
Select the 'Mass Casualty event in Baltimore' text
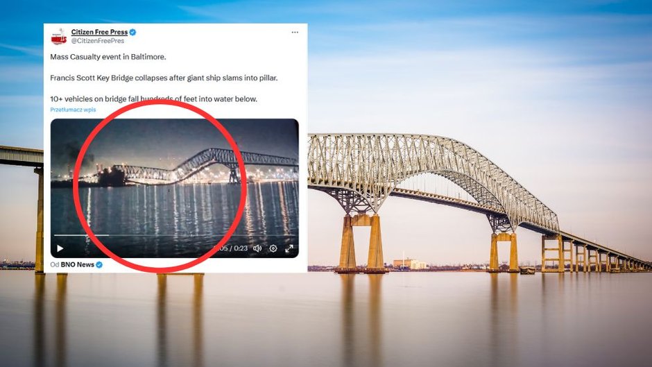pyautogui.click(x=108, y=57)
